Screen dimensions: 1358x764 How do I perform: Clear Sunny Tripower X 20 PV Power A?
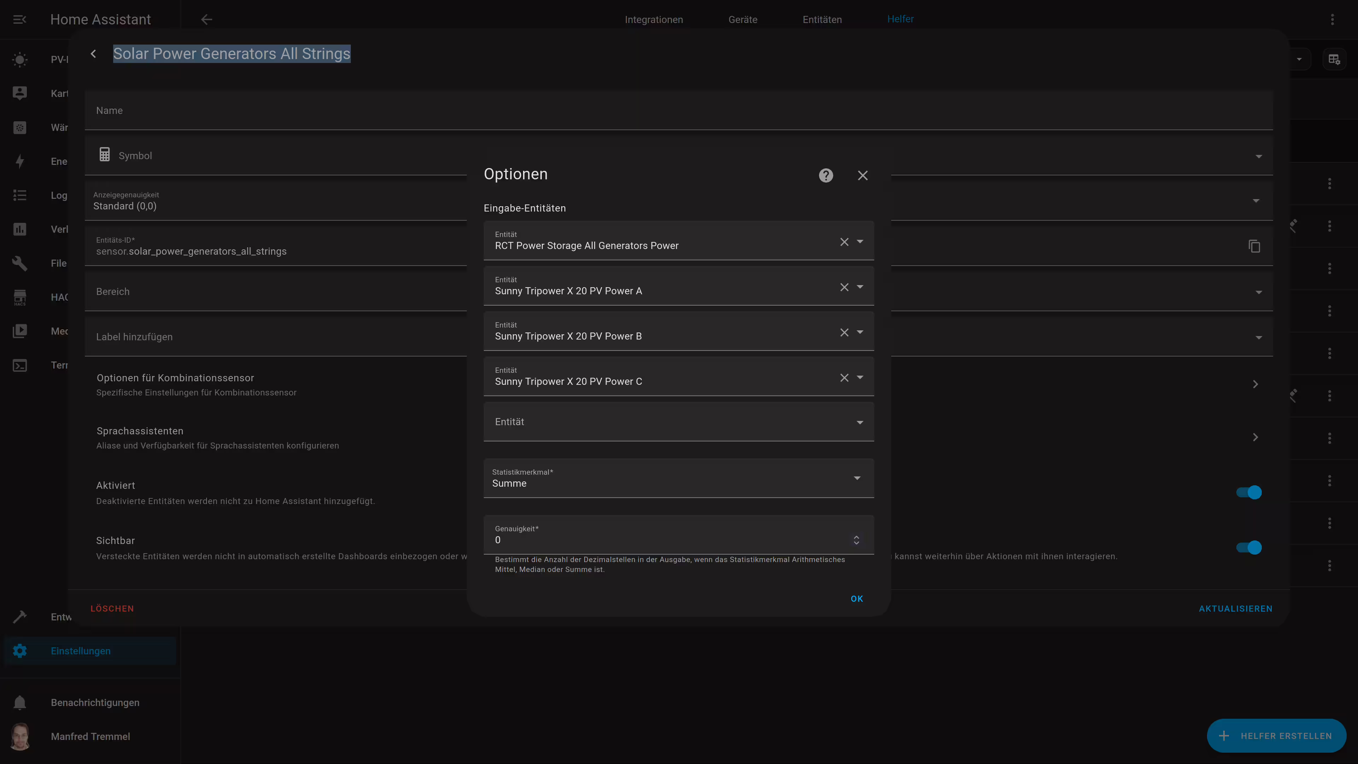point(844,287)
